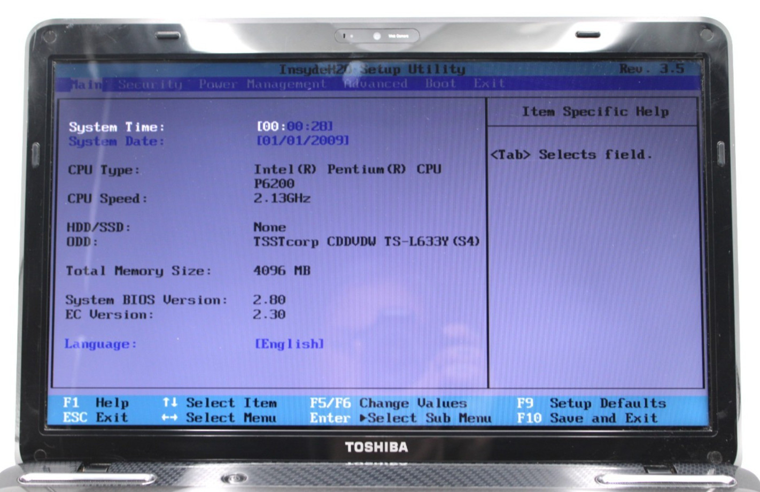Switch to Power Management tab
This screenshot has width=760, height=492.
coord(262,84)
